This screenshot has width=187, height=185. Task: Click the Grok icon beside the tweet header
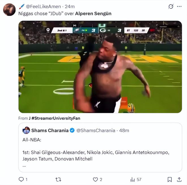point(171,6)
